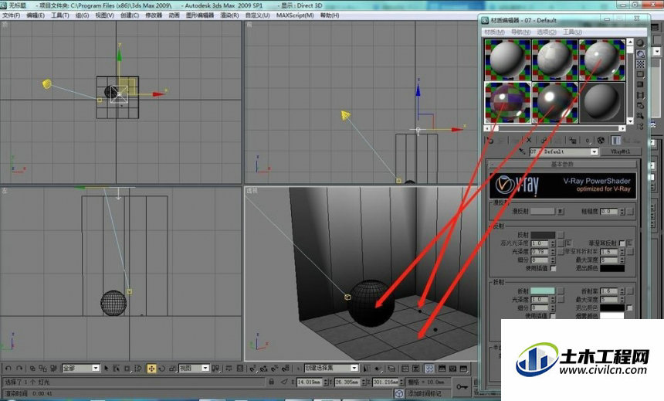664x401 pixels.
Task: Open the 创建选择集 named selection dropdown
Action: [x=354, y=368]
